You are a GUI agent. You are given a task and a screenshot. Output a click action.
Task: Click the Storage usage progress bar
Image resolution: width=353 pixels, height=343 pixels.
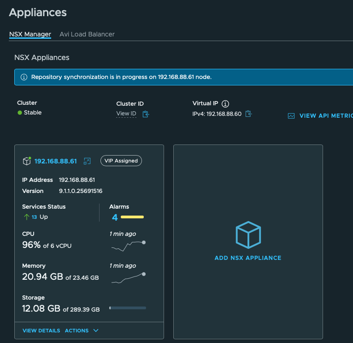(x=128, y=308)
